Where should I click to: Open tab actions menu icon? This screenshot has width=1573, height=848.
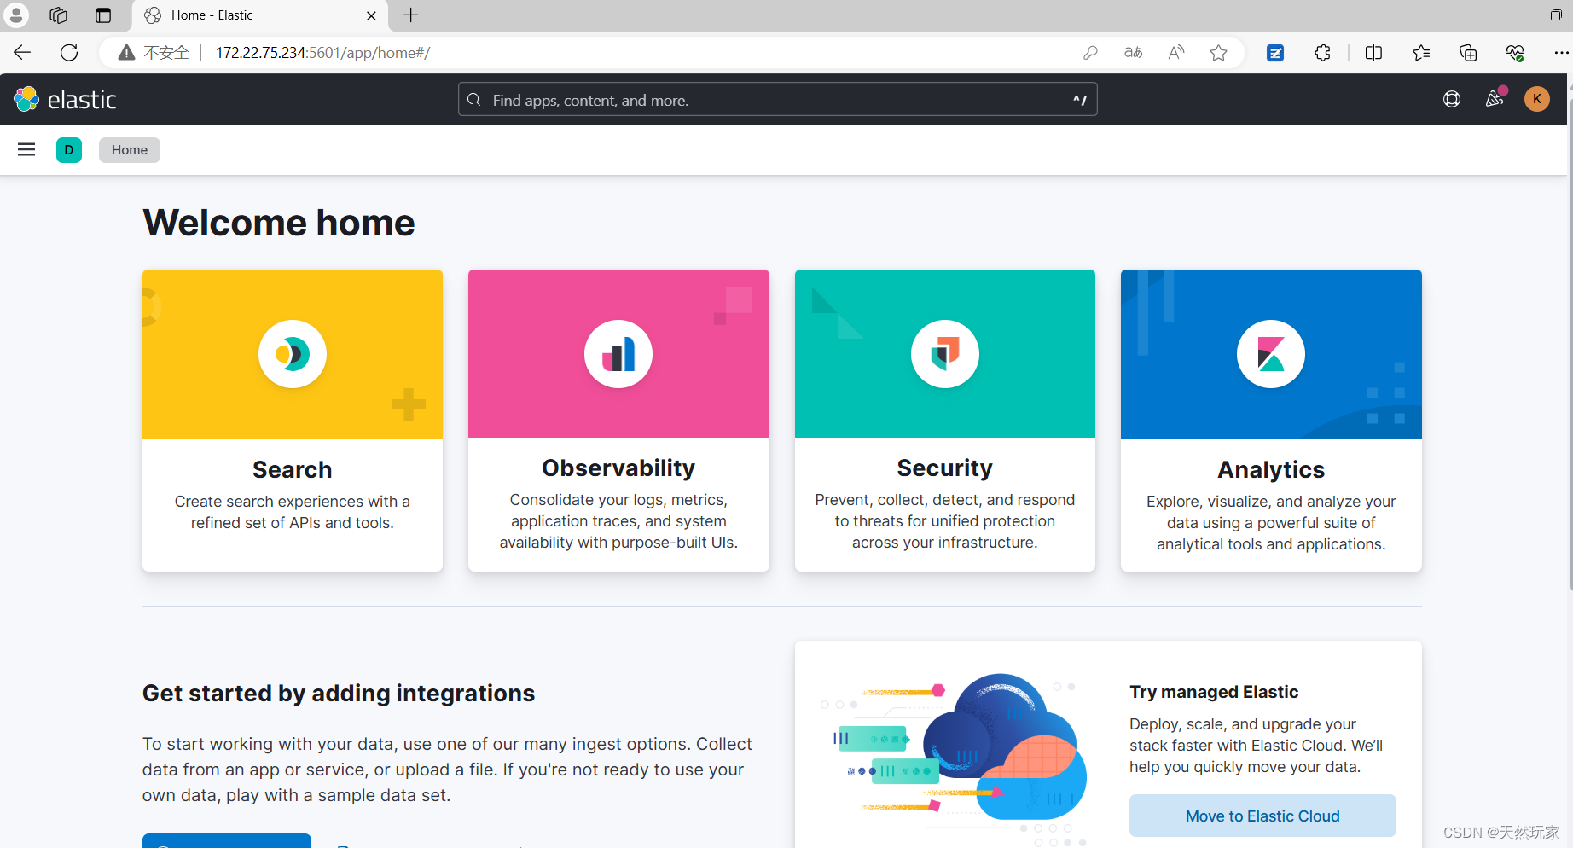(103, 15)
